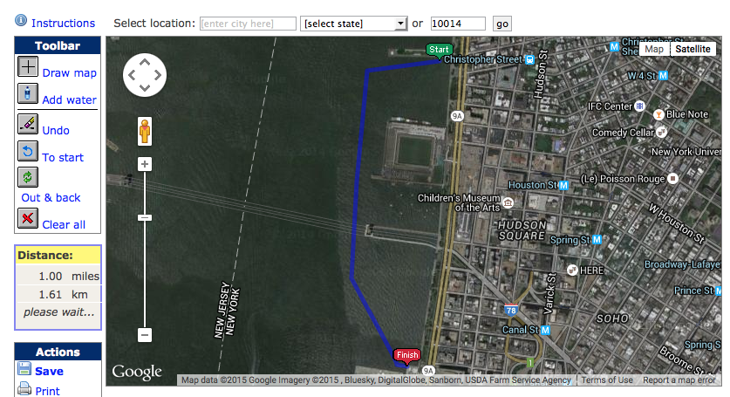Open the Instructions link
Image resolution: width=730 pixels, height=397 pixels.
tap(63, 24)
